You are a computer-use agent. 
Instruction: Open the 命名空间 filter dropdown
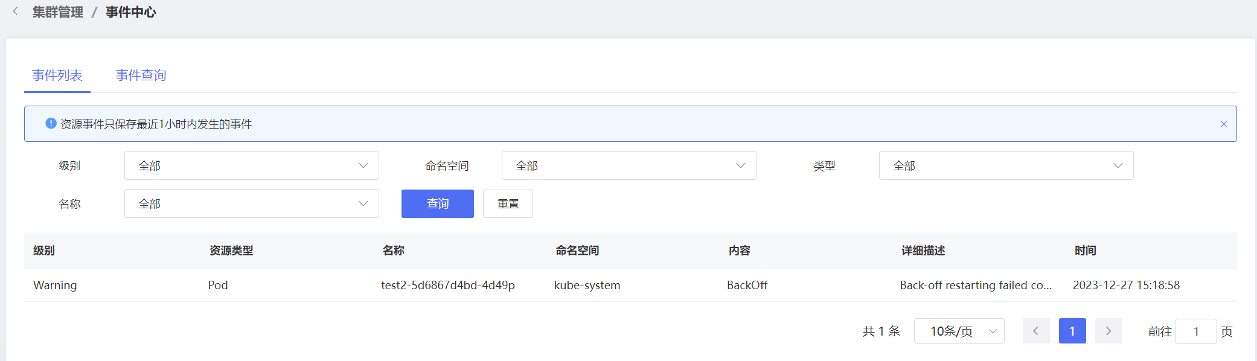pyautogui.click(x=628, y=165)
